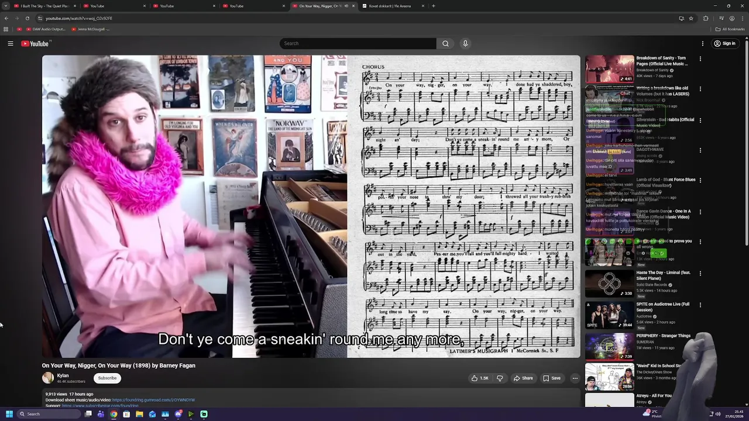
Task: Go forward with the browser forward arrow
Action: (16, 18)
